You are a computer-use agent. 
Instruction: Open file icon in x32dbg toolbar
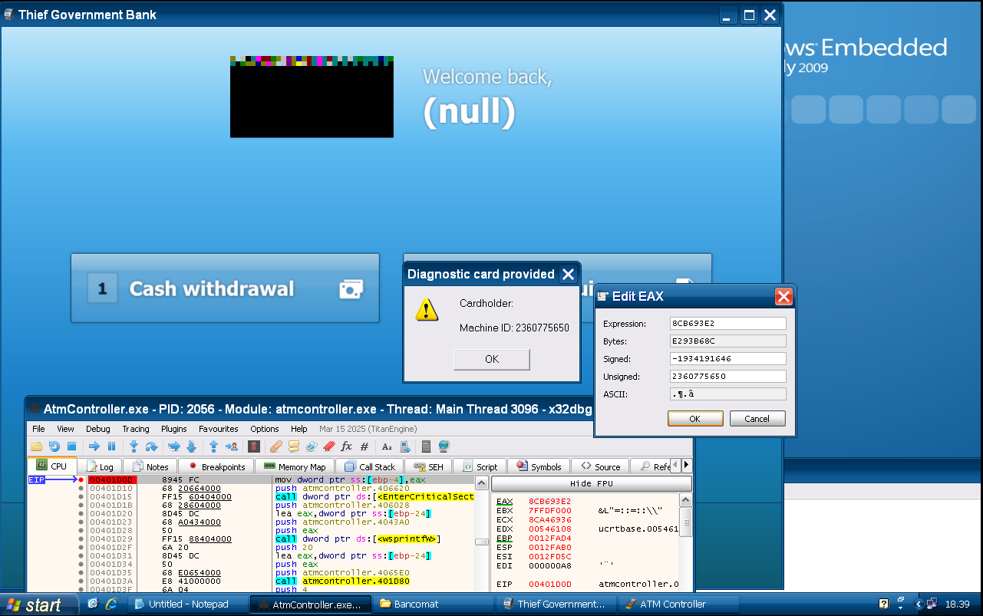click(x=36, y=446)
